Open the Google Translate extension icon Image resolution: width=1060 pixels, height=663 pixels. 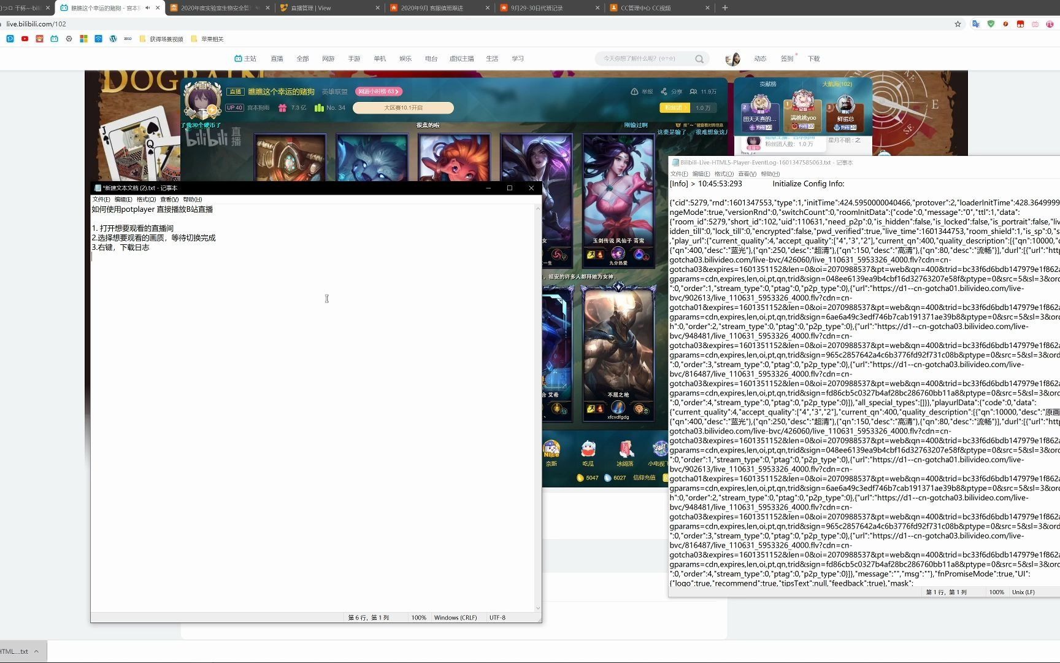(x=975, y=24)
